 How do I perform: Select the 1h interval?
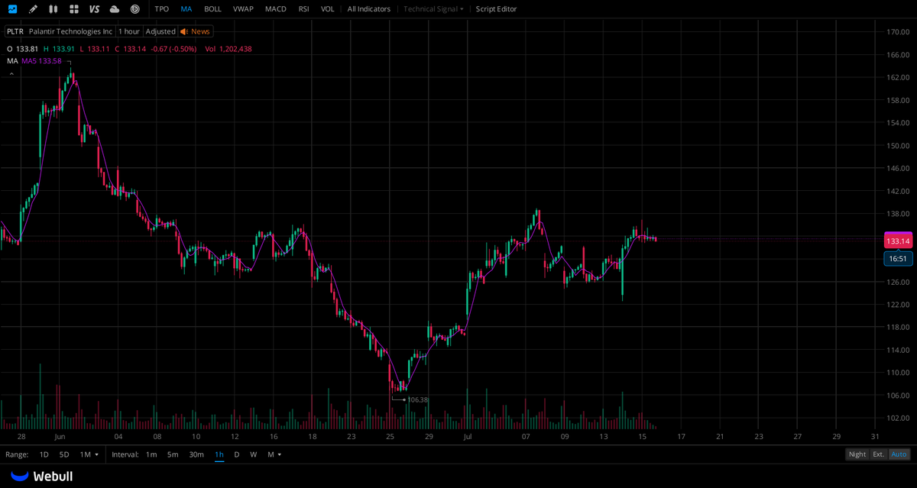coord(219,454)
